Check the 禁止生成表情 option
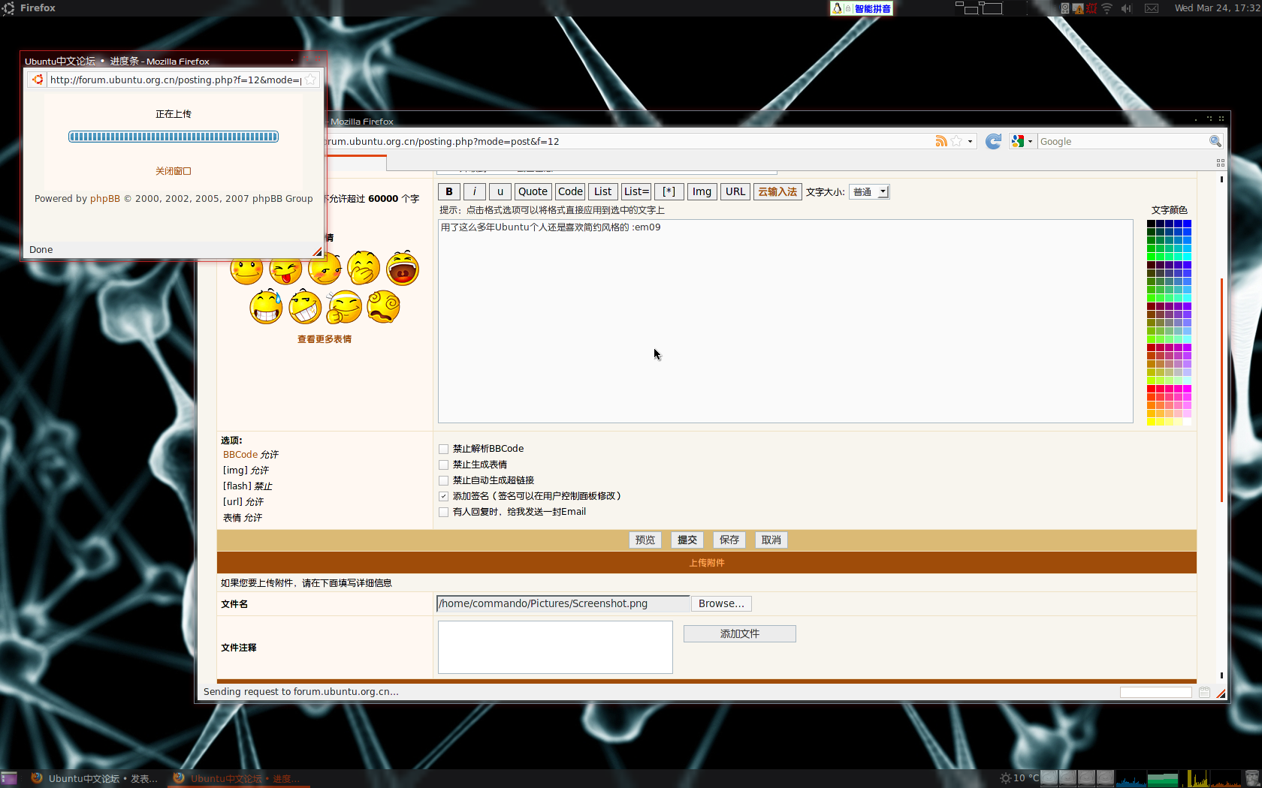The image size is (1262, 788). (443, 465)
